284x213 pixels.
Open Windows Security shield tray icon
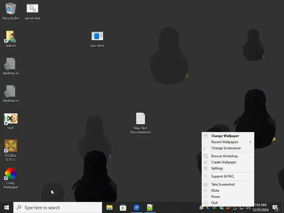(x=222, y=208)
